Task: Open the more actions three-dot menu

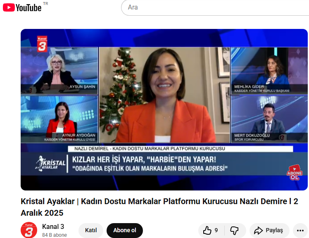Action: click(x=300, y=230)
